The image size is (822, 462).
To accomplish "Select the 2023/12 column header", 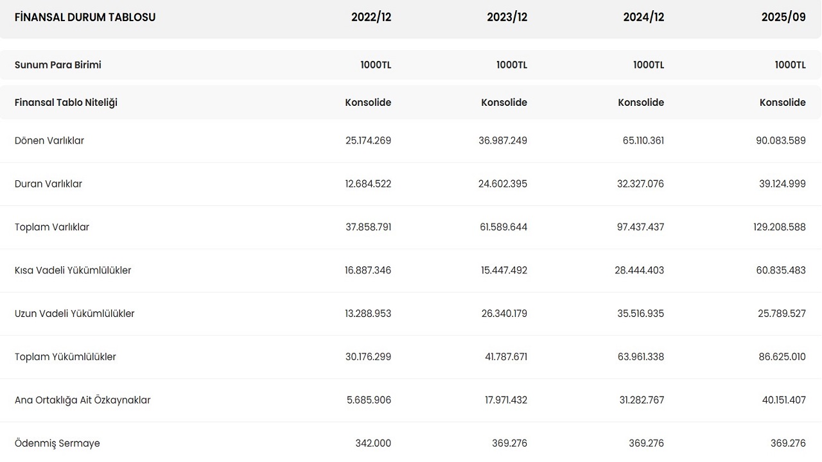I will click(507, 17).
